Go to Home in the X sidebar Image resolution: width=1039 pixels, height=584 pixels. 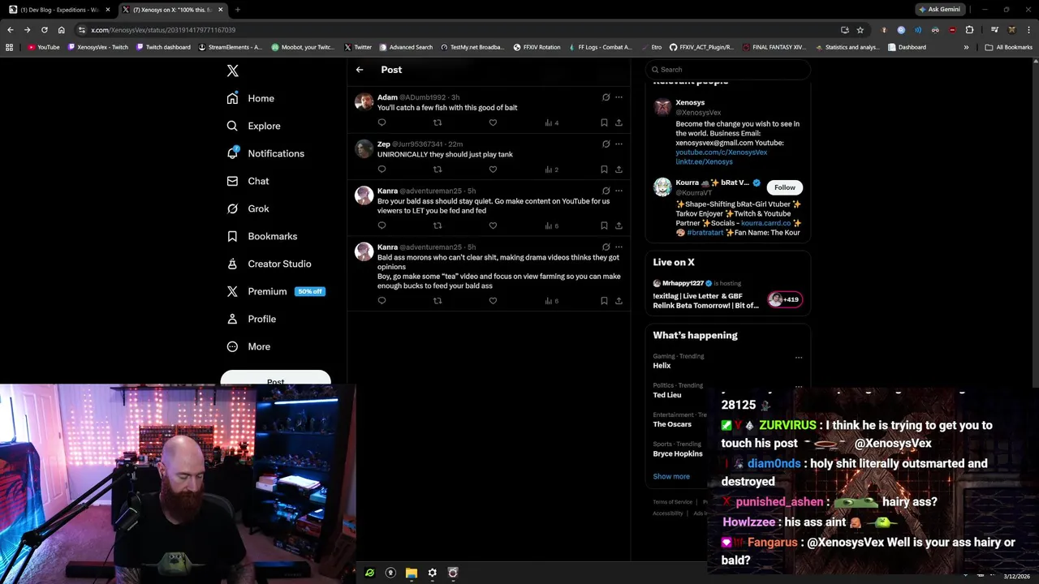[x=251, y=98]
